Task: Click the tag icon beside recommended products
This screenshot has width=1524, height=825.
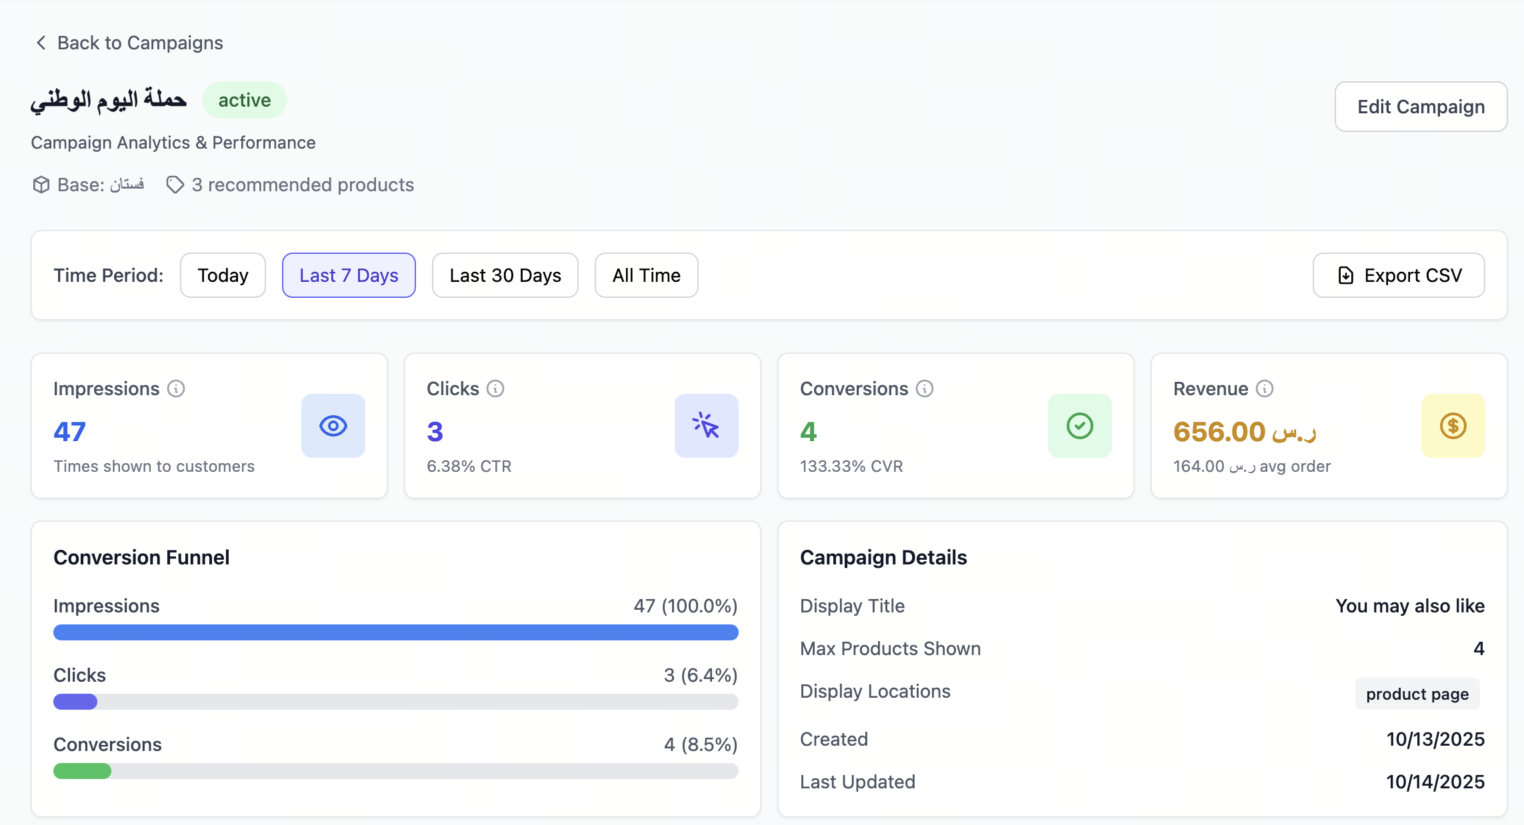Action: pyautogui.click(x=175, y=185)
